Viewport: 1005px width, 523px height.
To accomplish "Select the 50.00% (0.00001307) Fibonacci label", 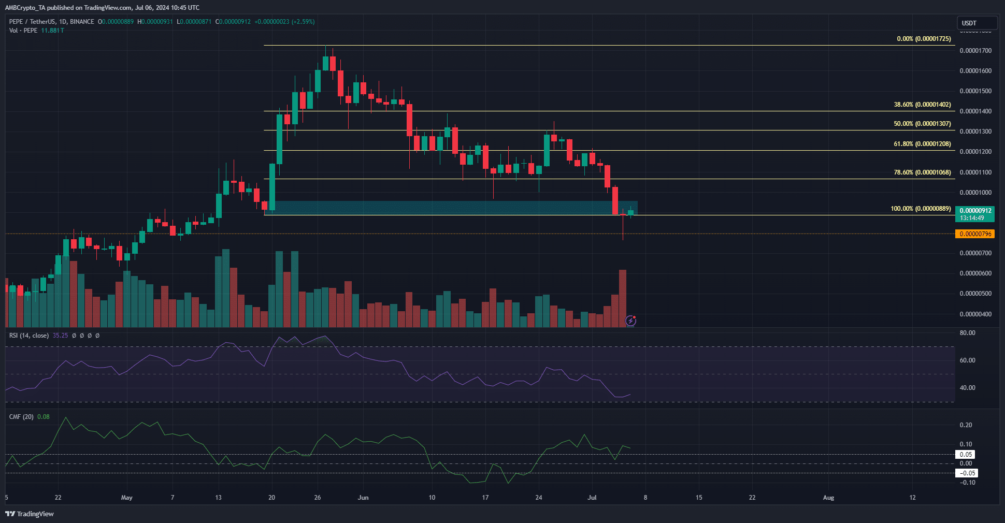I will click(x=922, y=124).
